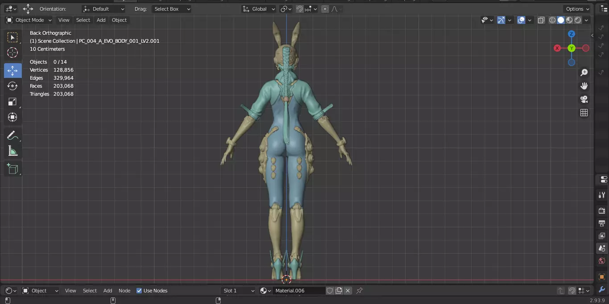This screenshot has width=609, height=304.
Task: Open the viewport Add menu
Action: click(101, 20)
